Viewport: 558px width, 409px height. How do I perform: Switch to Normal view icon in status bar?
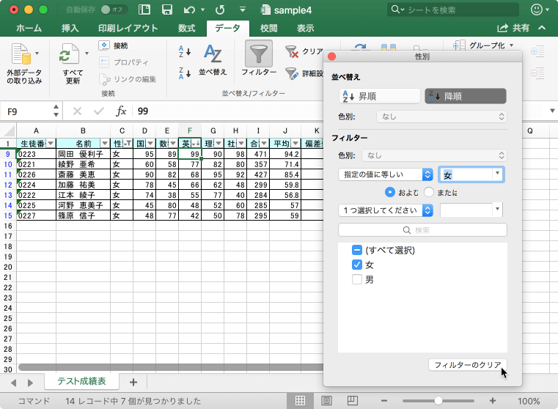(300, 401)
